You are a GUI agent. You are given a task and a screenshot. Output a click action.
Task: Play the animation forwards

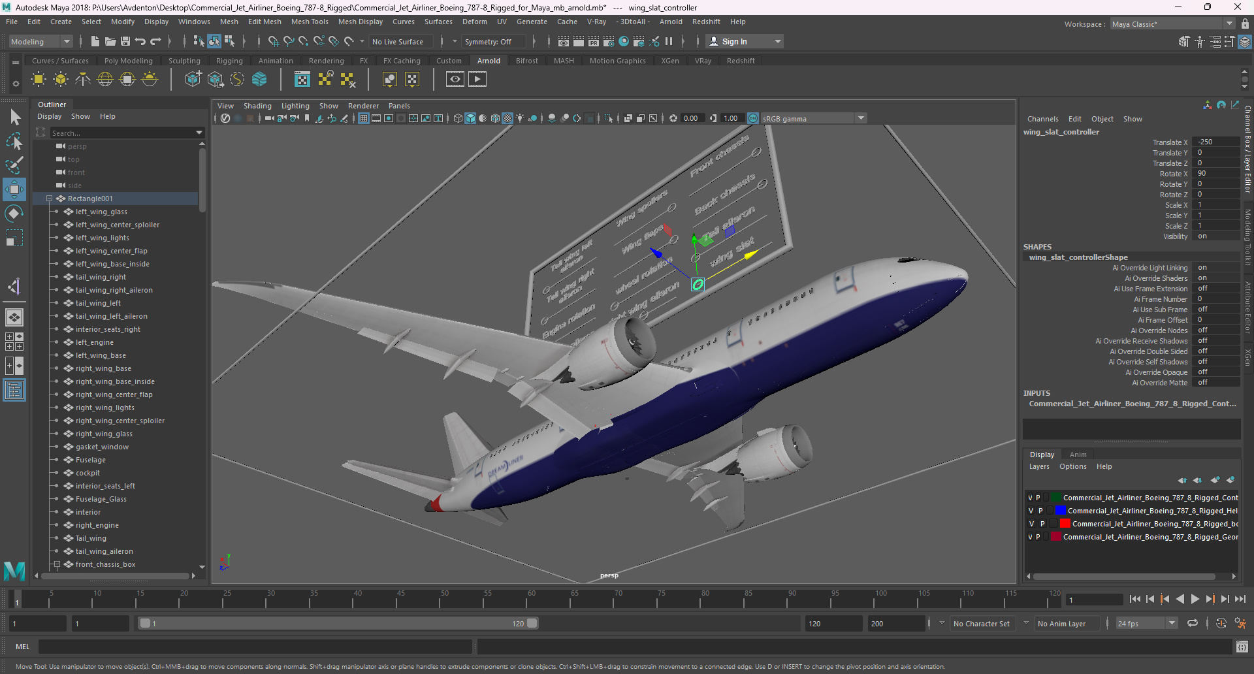pyautogui.click(x=1195, y=599)
